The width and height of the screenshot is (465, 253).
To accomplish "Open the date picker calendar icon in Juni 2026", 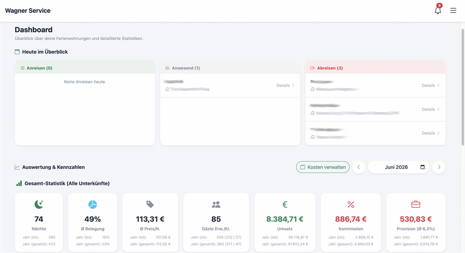I will (423, 167).
